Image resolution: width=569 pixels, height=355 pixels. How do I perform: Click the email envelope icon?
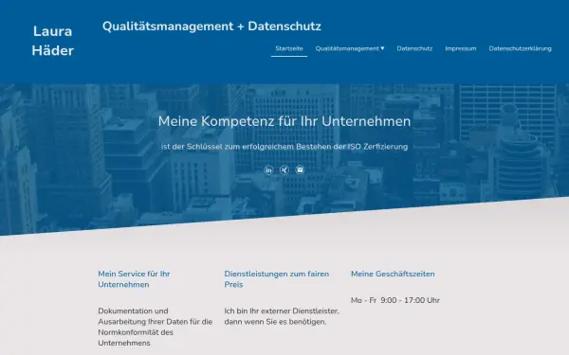pyautogui.click(x=300, y=169)
